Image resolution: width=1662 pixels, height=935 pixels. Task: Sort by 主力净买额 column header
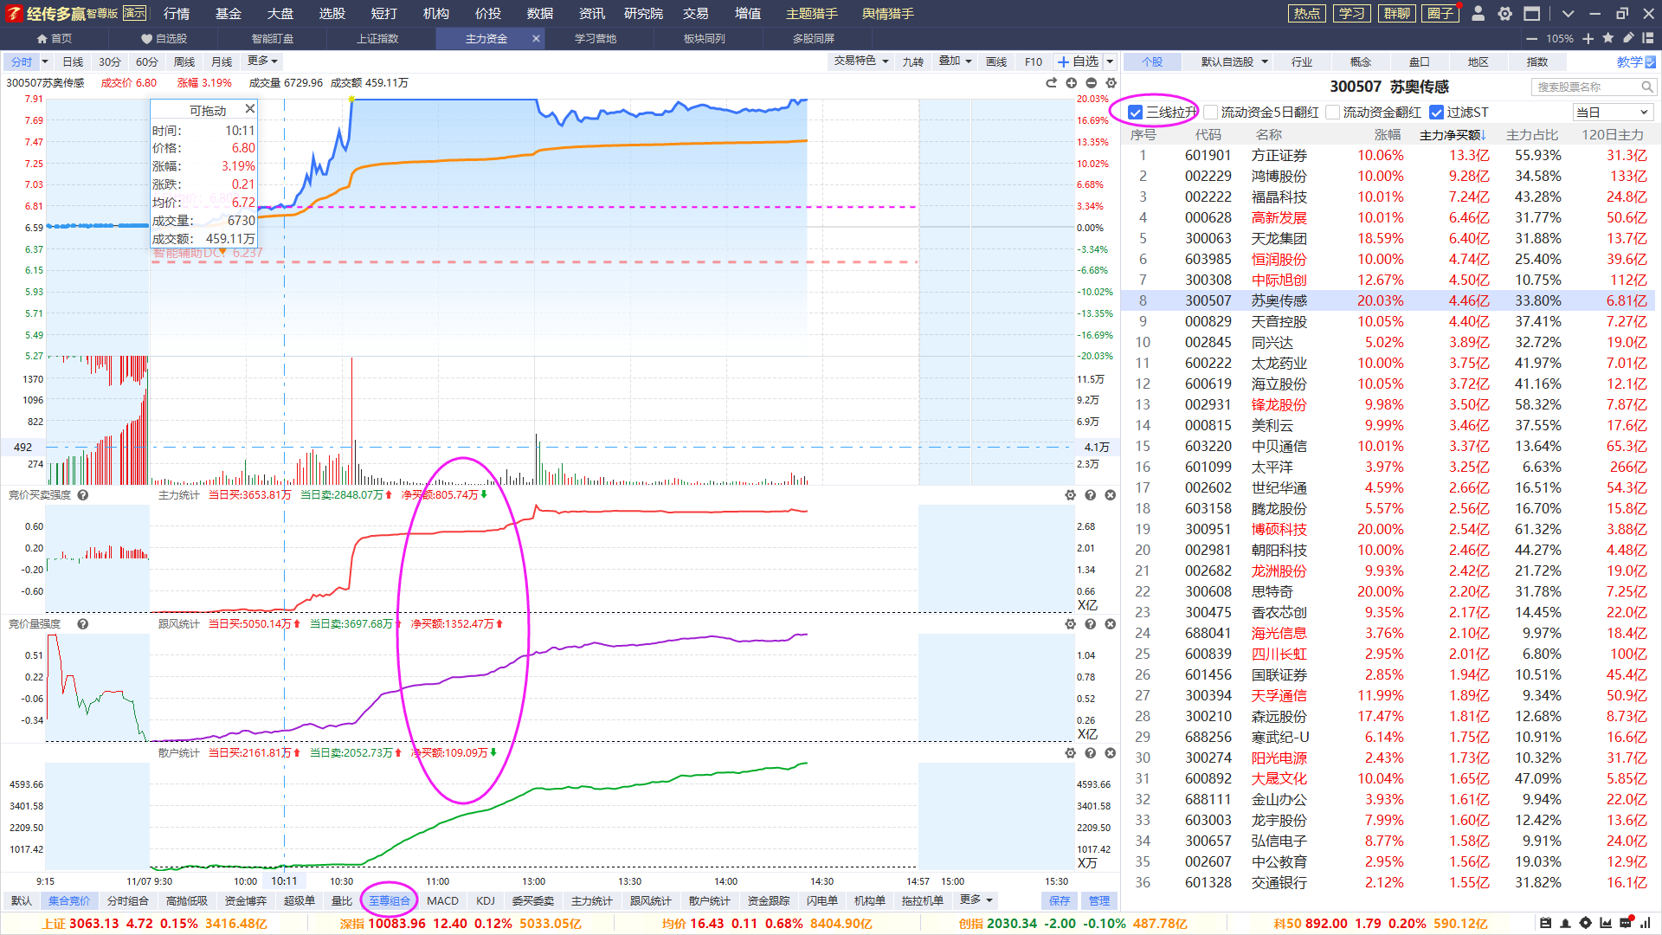tap(1453, 135)
